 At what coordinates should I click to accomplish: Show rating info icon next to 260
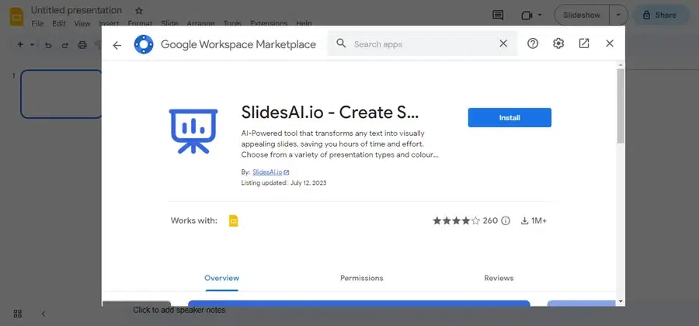(505, 220)
